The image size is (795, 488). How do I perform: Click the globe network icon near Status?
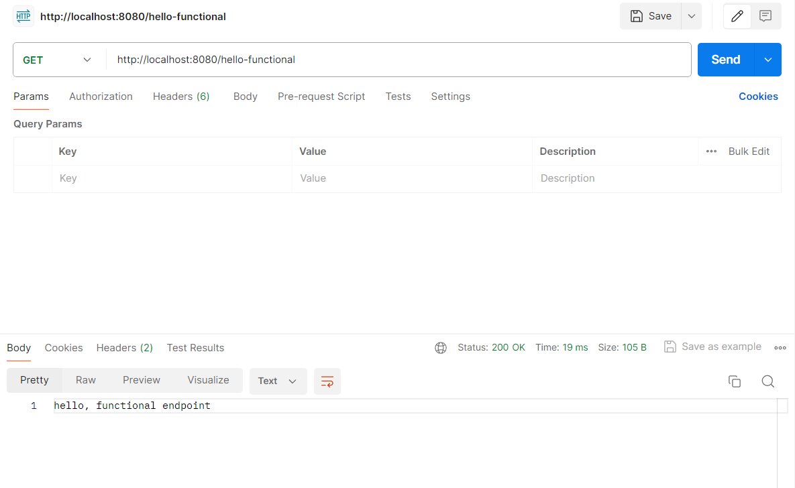441,348
